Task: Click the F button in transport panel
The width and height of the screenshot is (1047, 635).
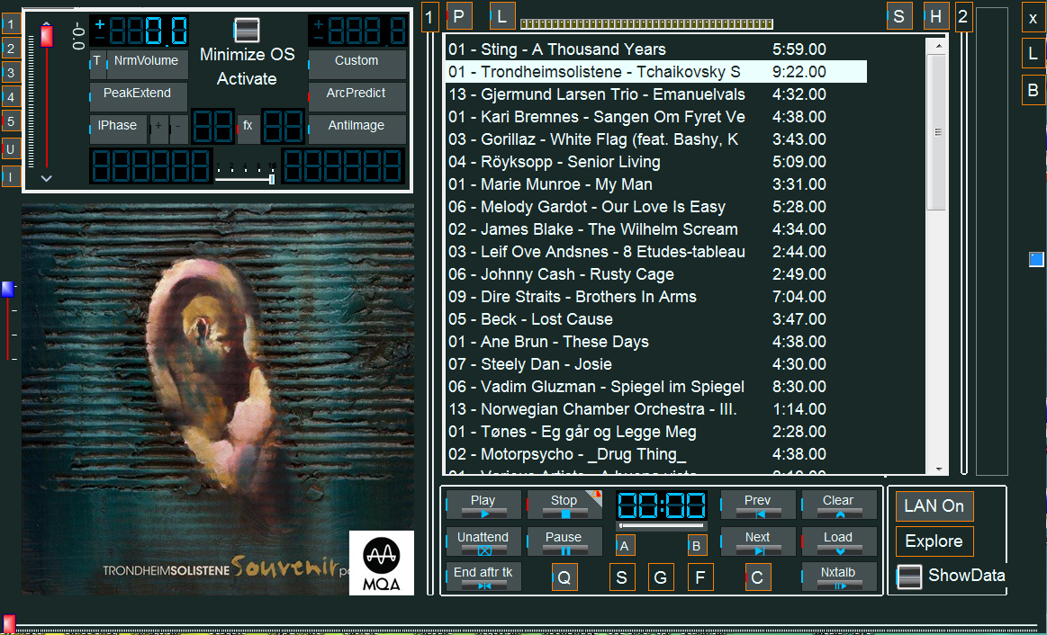Action: 700,577
